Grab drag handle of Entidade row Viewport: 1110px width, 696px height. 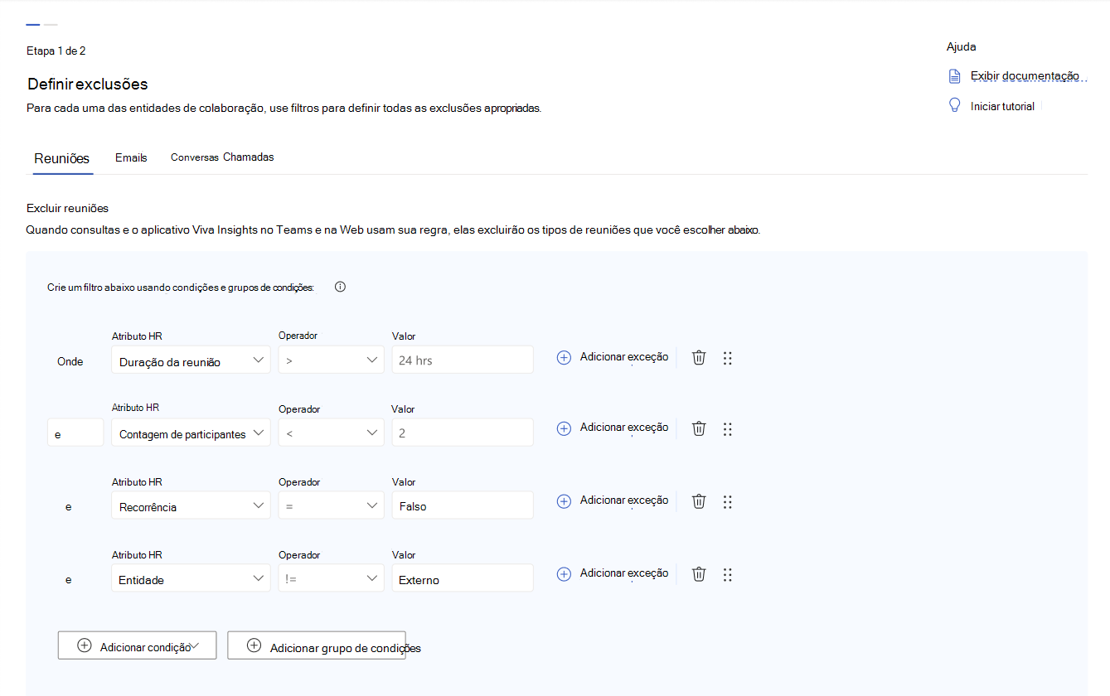[727, 574]
